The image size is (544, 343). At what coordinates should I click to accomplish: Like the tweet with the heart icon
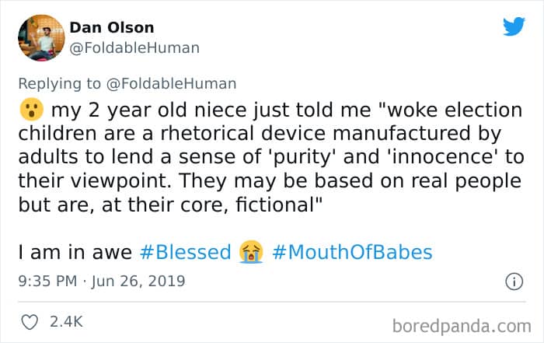[x=30, y=322]
